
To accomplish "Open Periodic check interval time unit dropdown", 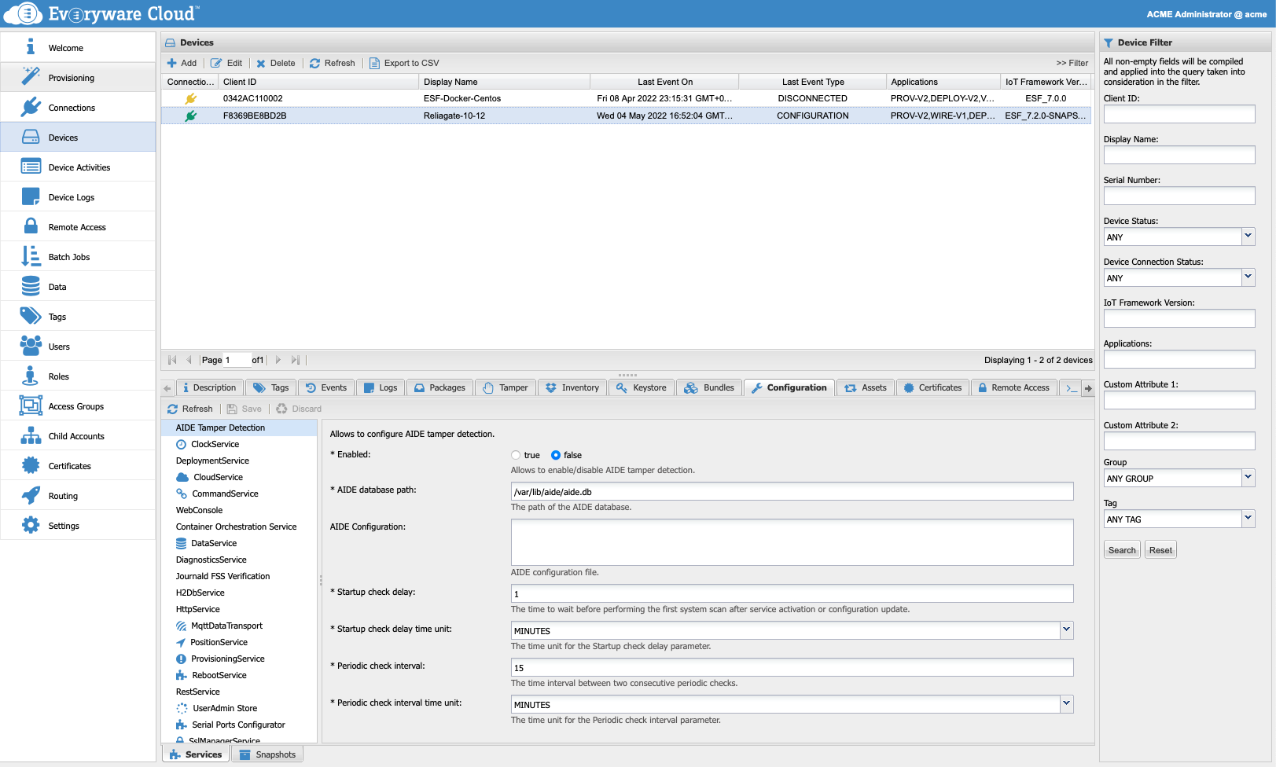I will point(1067,704).
